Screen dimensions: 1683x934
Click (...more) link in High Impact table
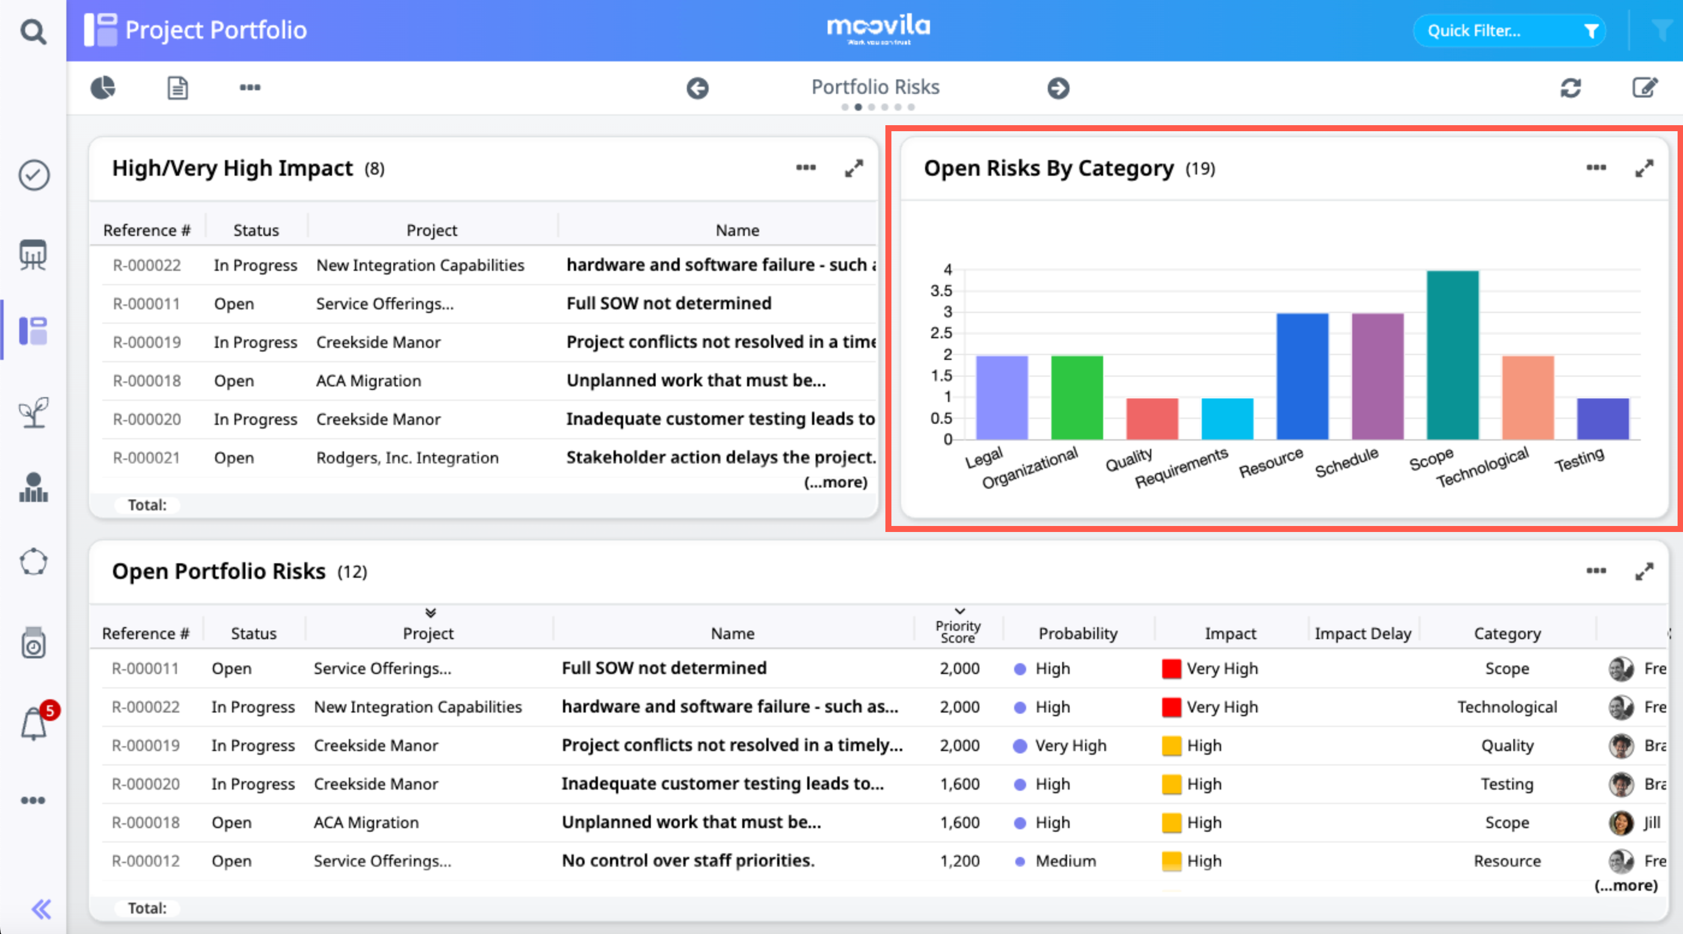(x=835, y=483)
